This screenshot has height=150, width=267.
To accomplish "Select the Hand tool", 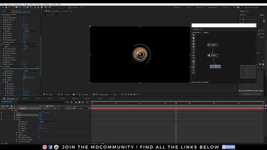I will [6, 7].
